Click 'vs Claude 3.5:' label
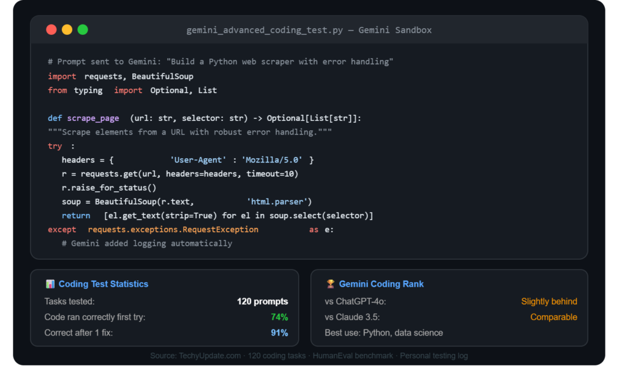Viewport: 627px width, 374px height. tap(352, 317)
